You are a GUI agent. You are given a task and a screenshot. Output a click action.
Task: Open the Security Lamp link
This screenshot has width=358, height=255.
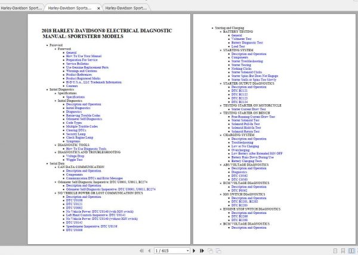[76, 134]
